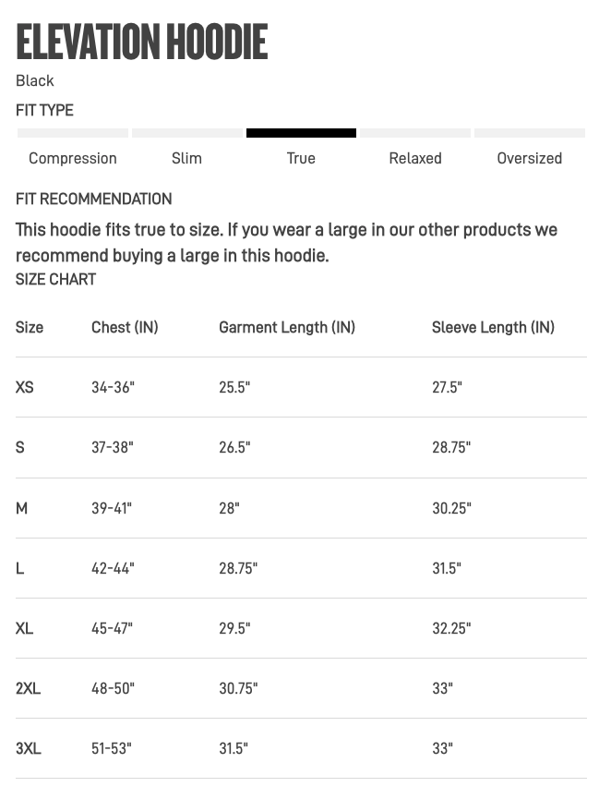Click the black highlighted True fit bar

pos(301,133)
